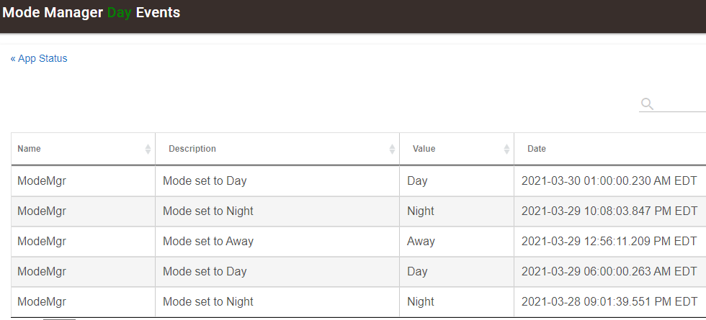706x320 pixels.
Task: Select the 2021-03-30 01:00:00.230 AM date cell
Action: coord(609,180)
